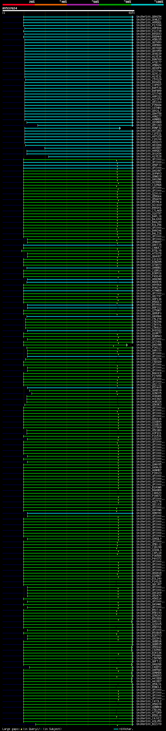Select label UniRef100_C7LA69
The width and height of the screenshot is (166, 731).
point(149,211)
